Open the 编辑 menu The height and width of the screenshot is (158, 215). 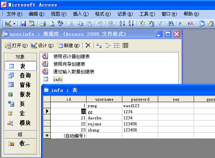point(37,14)
